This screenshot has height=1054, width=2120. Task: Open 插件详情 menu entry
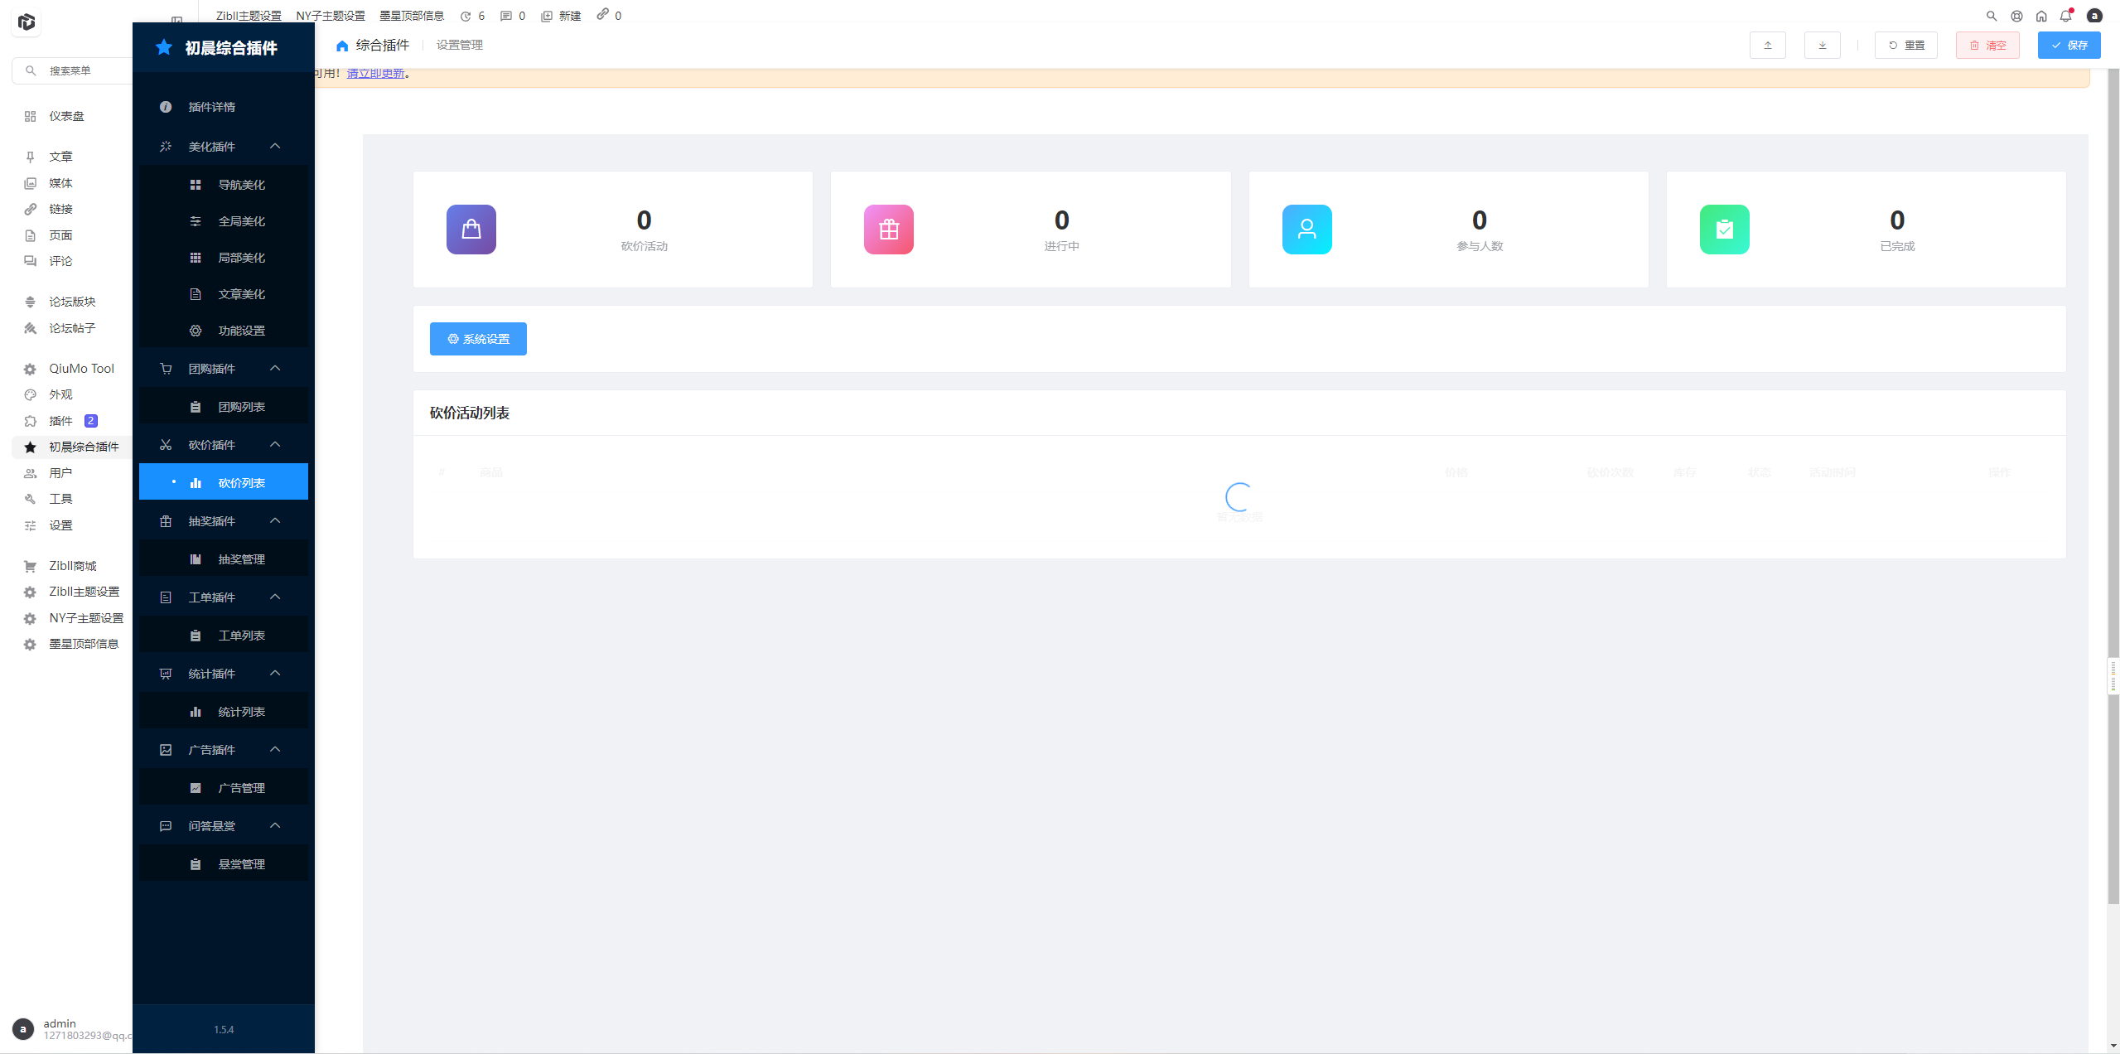211,107
